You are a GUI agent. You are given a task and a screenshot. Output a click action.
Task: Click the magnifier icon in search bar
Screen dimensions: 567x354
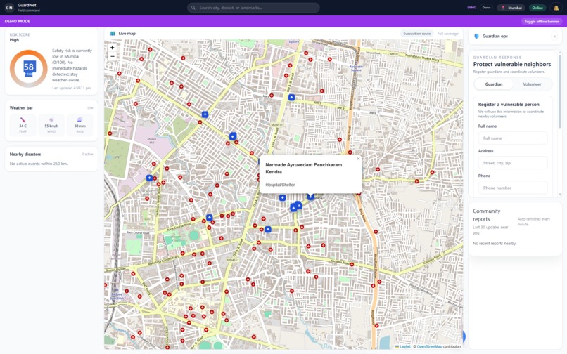193,8
